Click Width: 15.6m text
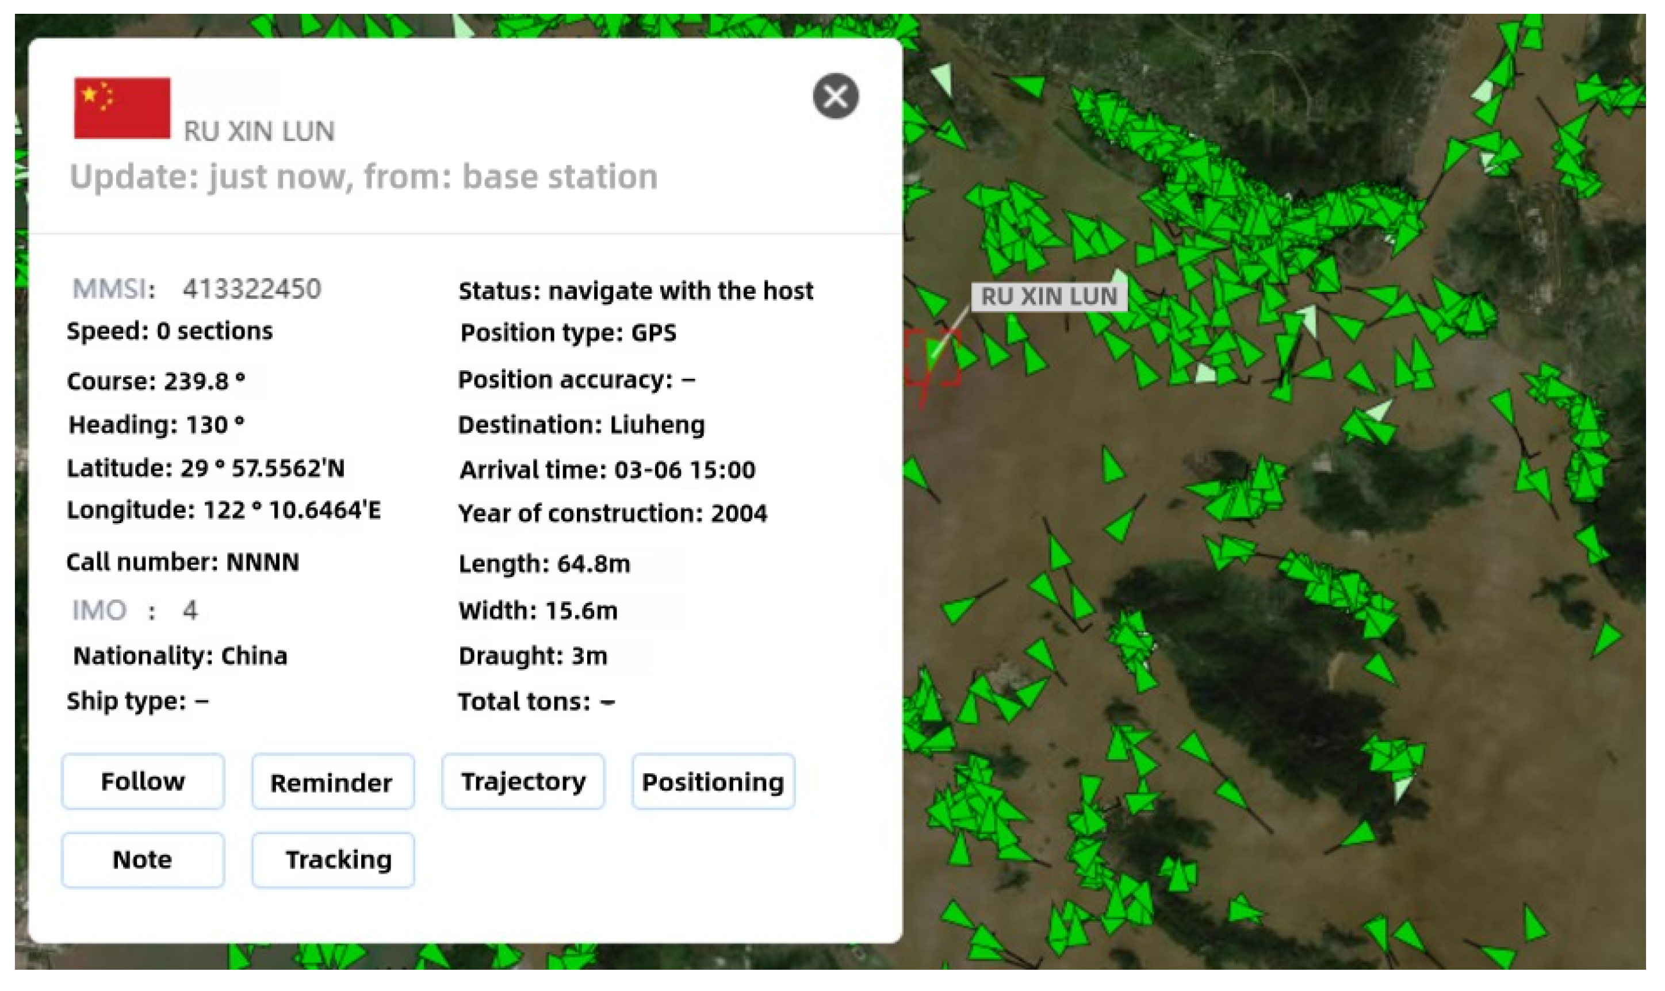 538,611
